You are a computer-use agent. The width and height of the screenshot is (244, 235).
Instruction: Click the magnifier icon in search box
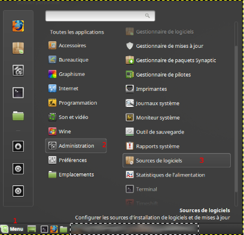click(147, 16)
